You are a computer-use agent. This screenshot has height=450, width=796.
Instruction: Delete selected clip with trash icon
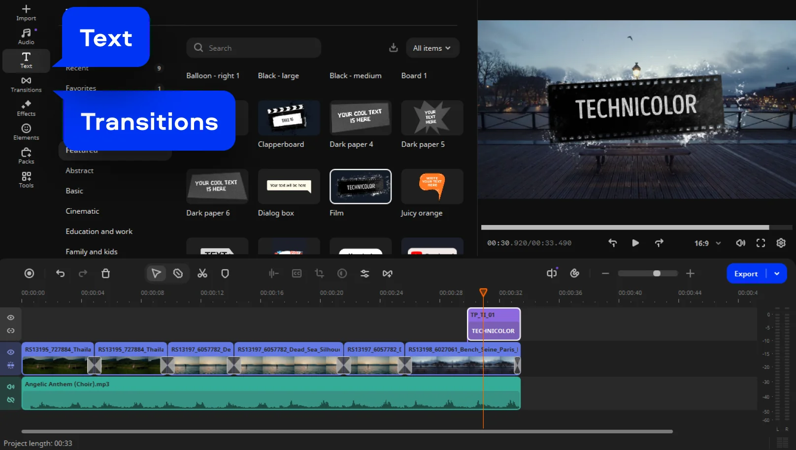[105, 274]
